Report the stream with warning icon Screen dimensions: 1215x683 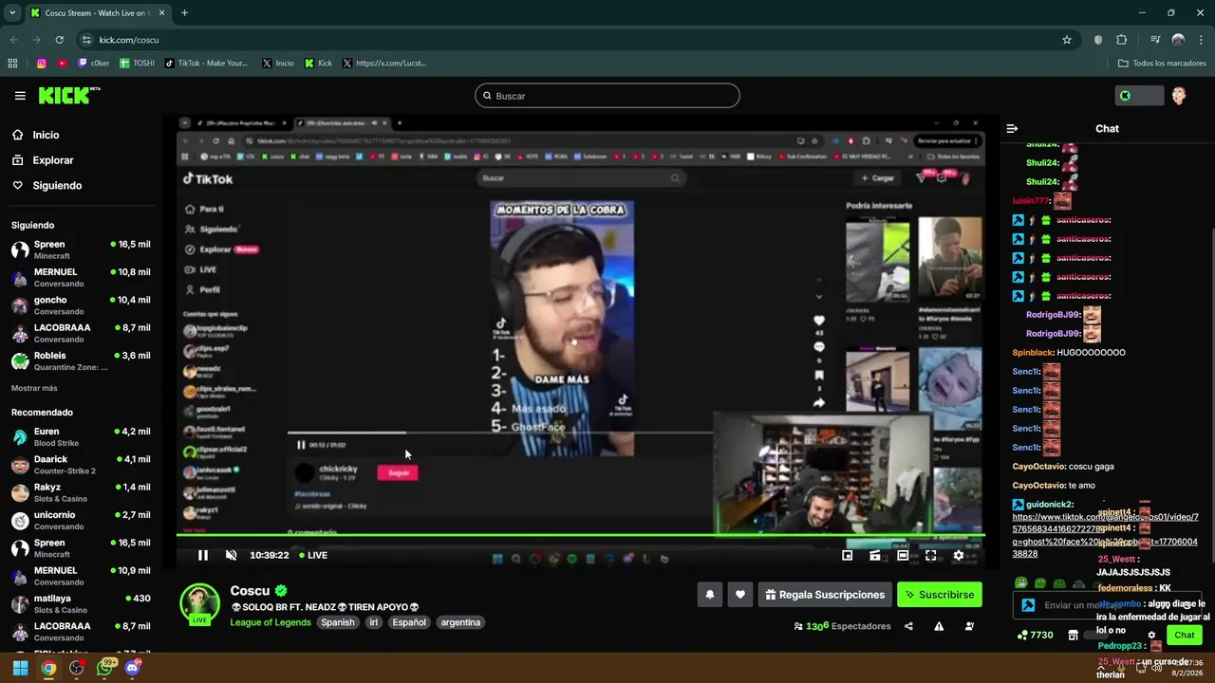point(939,626)
